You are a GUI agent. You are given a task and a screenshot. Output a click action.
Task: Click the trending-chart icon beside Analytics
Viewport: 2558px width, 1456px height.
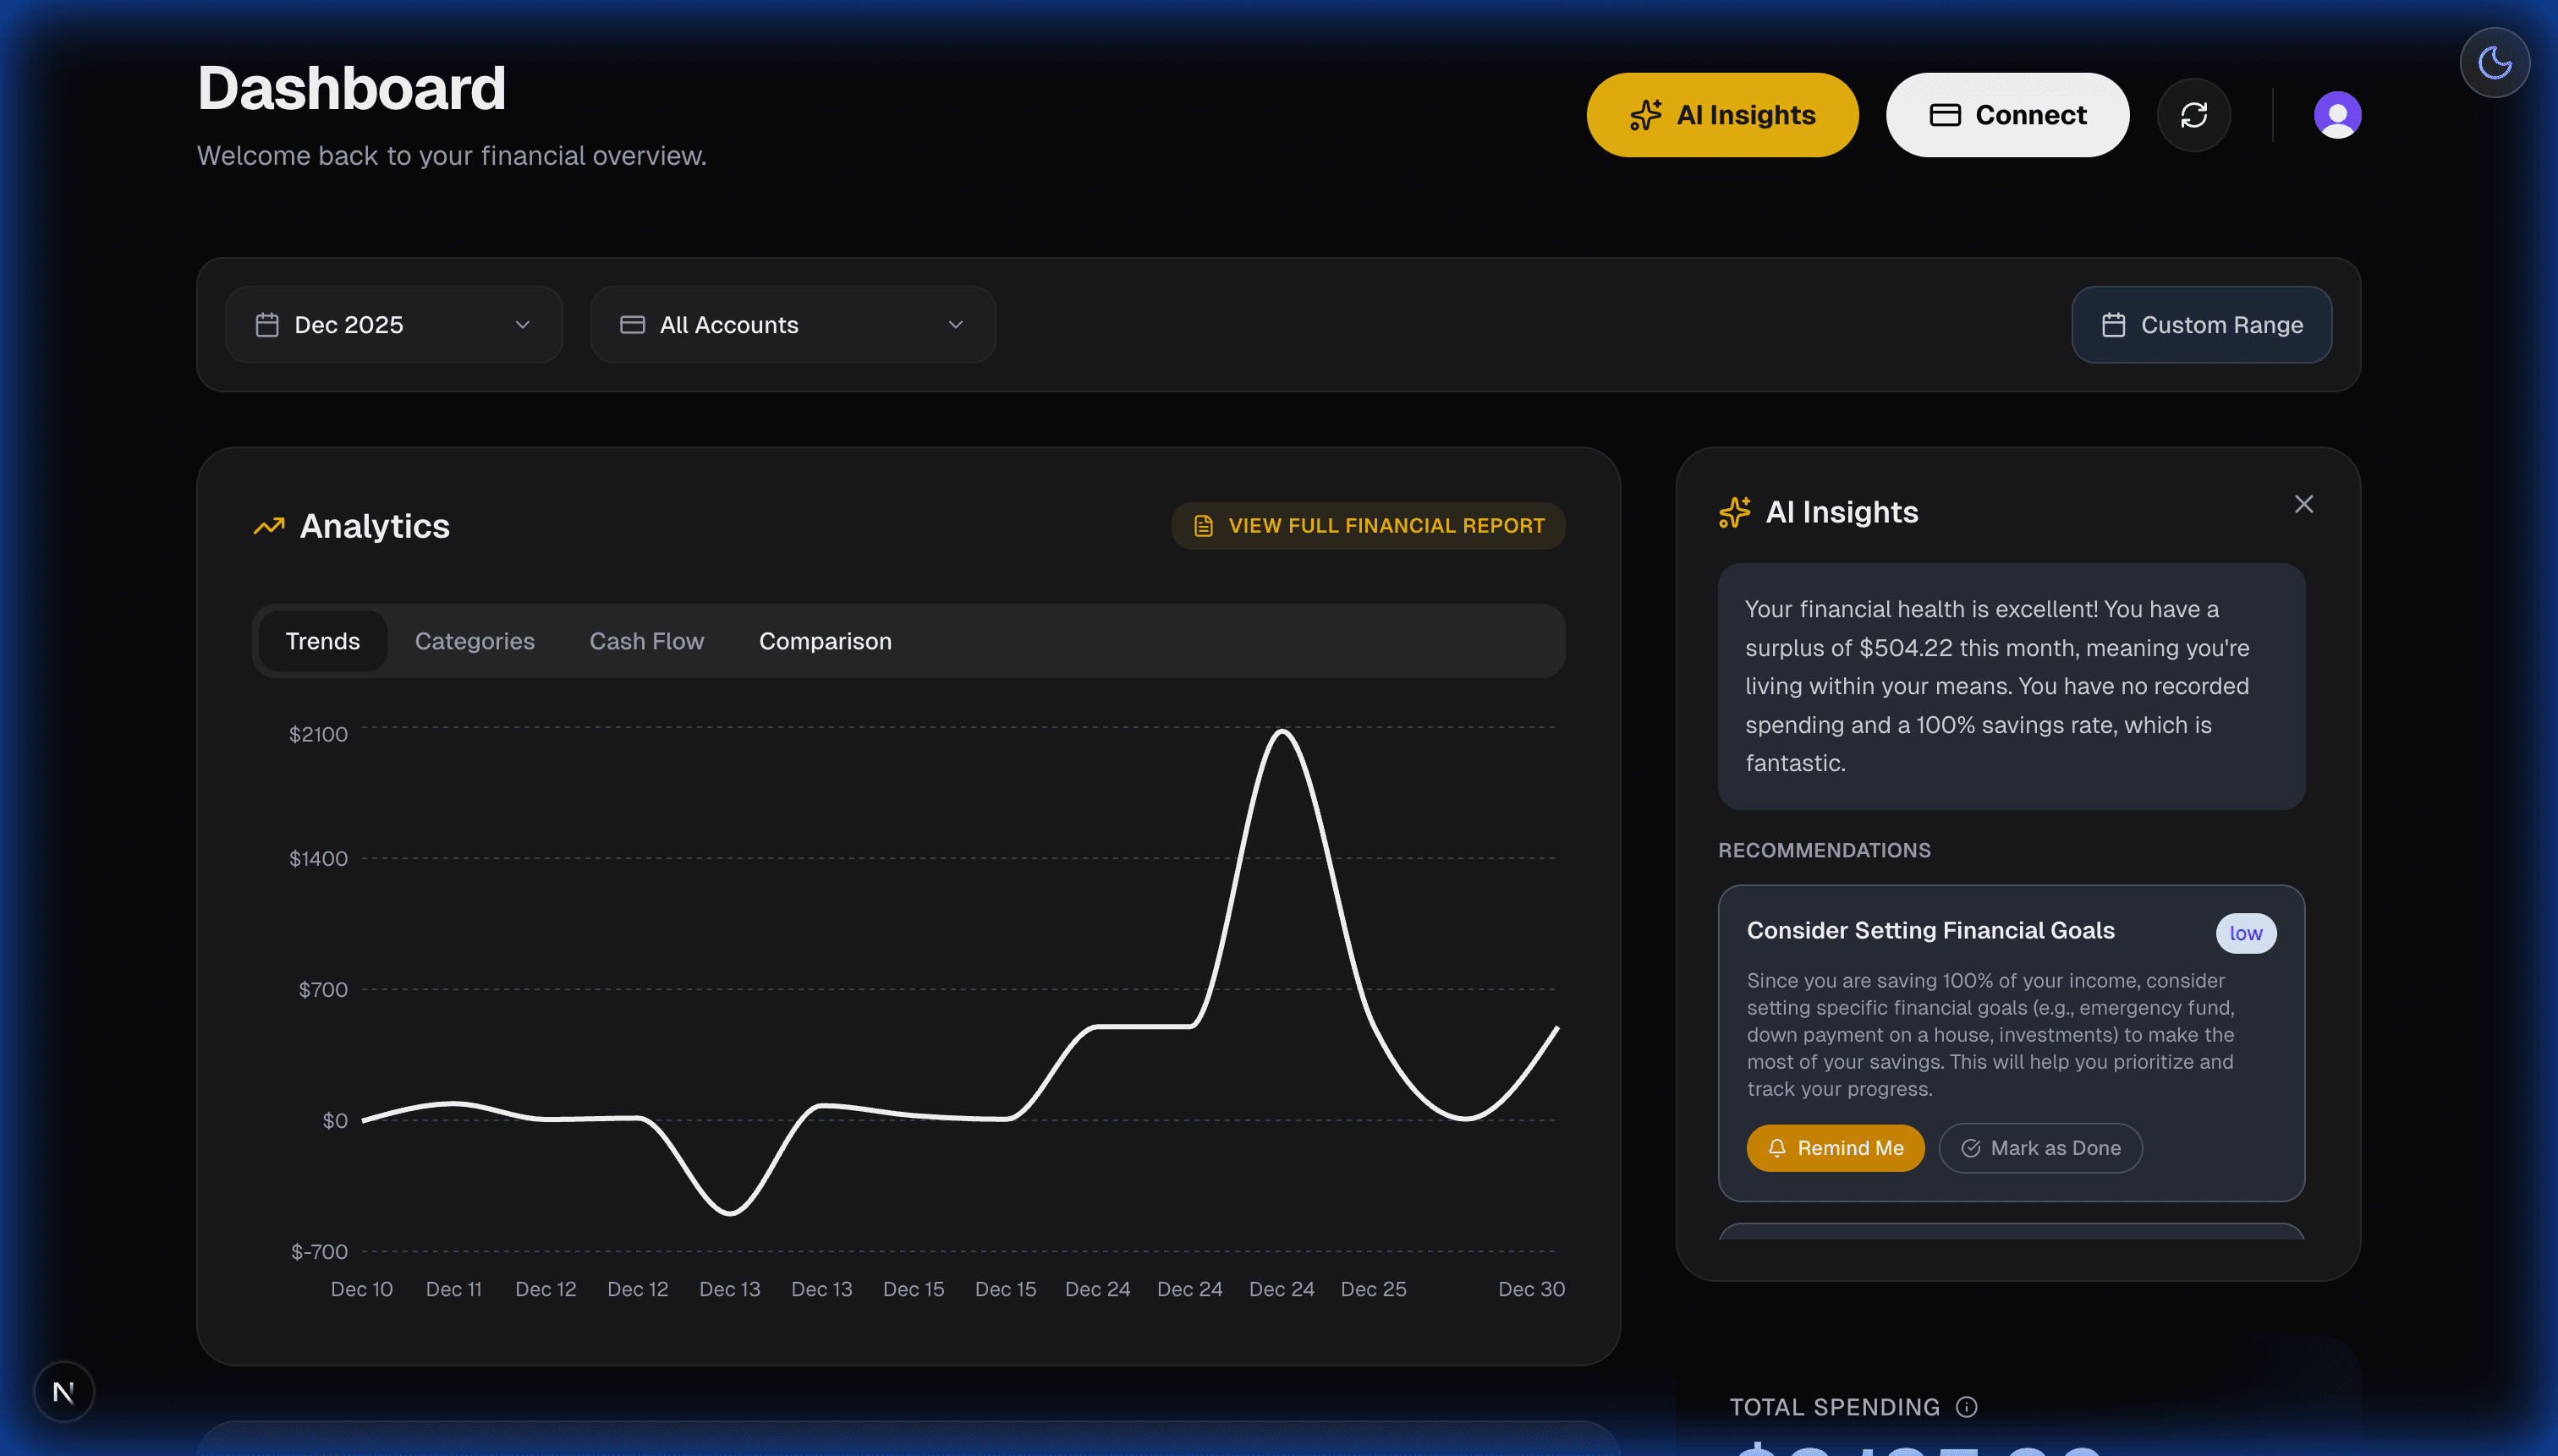[x=267, y=526]
